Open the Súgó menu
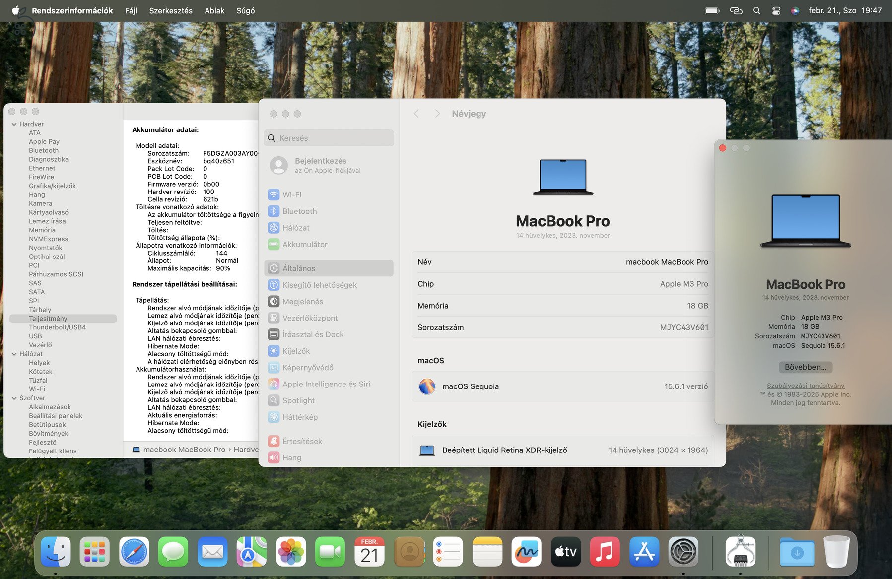 point(245,10)
